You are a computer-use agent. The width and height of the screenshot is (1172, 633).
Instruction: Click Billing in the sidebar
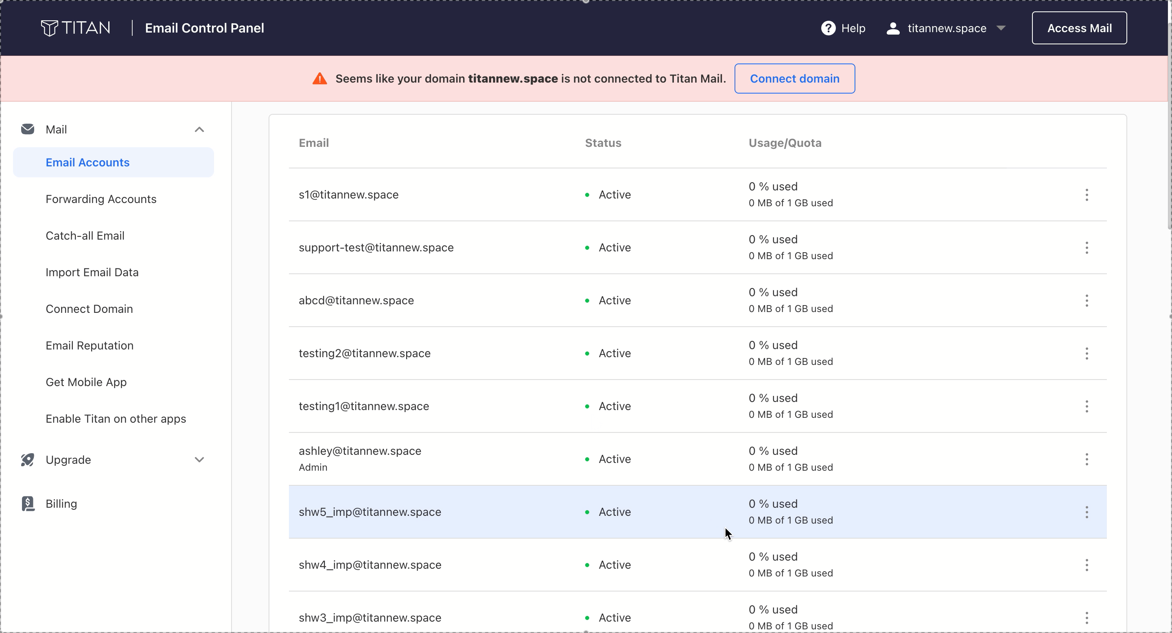tap(61, 504)
